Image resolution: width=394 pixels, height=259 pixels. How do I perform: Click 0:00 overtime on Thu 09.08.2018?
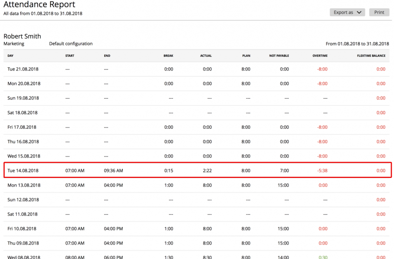pyautogui.click(x=323, y=243)
